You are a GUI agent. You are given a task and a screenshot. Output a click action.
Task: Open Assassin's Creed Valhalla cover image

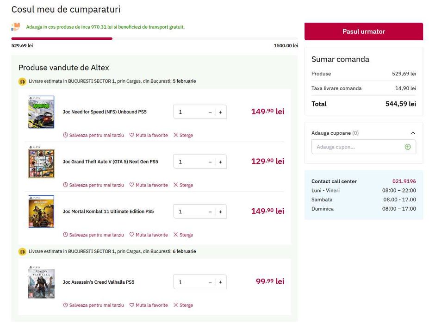(41, 282)
